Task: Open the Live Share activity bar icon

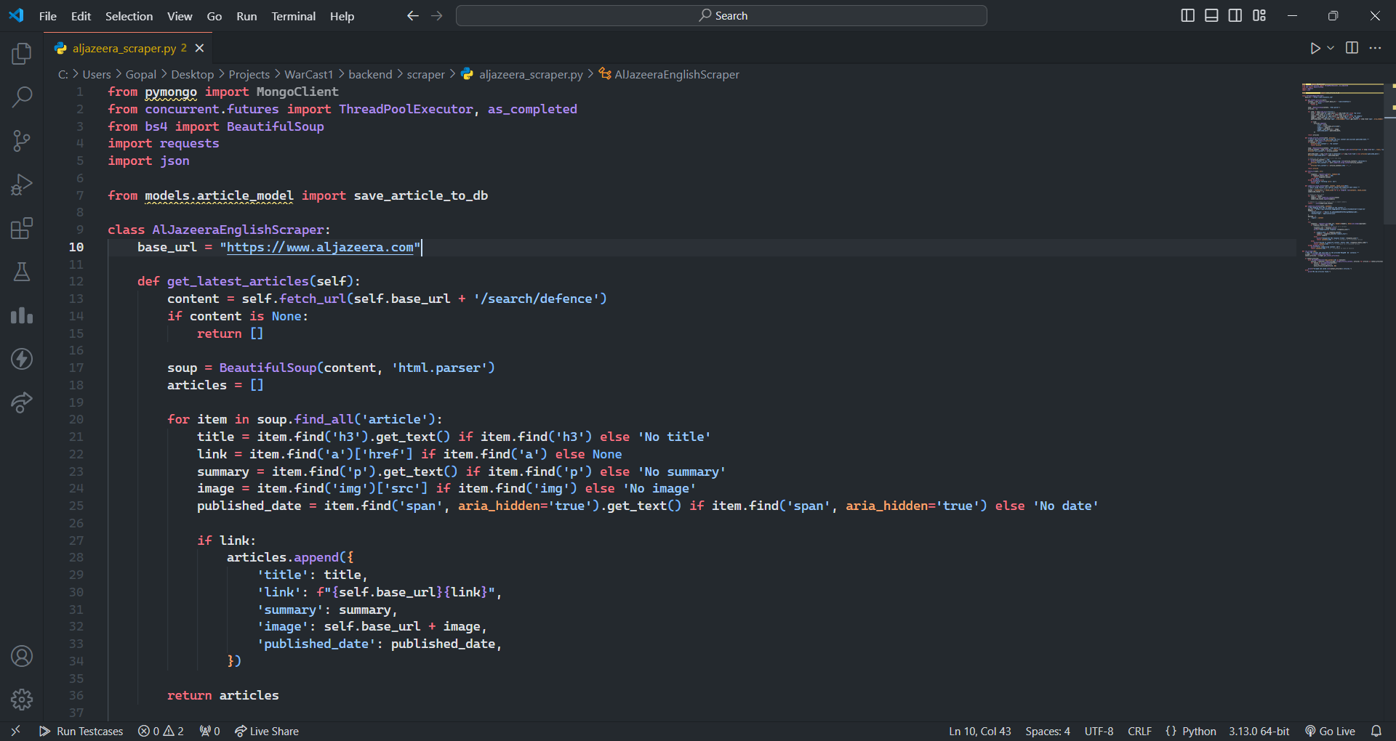Action: [22, 402]
